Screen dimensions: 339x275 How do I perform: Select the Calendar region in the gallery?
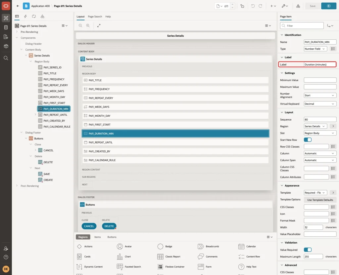coord(247,246)
